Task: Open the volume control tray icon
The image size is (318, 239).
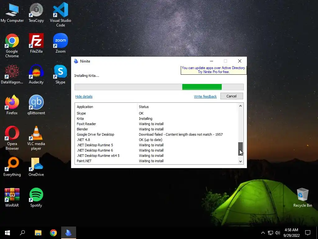Action: tap(278, 233)
